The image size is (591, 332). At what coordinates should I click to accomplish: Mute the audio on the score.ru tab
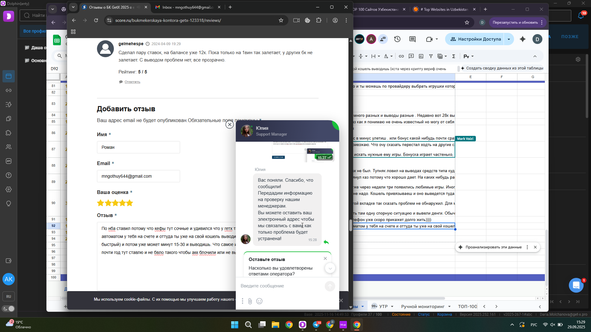tap(139, 7)
